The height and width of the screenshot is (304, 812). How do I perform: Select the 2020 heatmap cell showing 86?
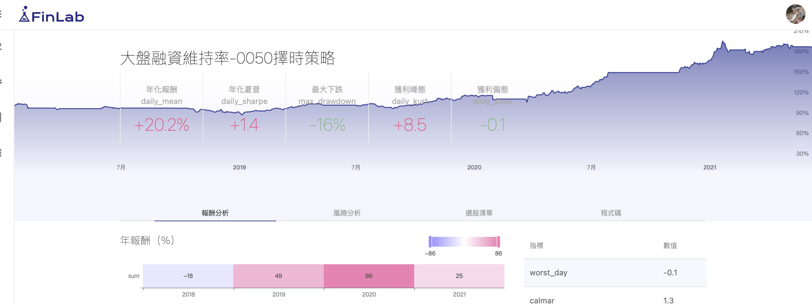(x=369, y=276)
